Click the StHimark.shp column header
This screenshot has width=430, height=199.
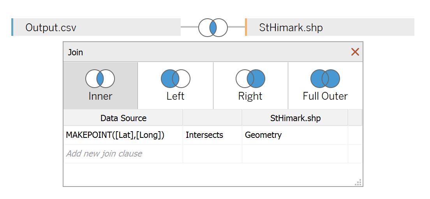[x=295, y=118]
